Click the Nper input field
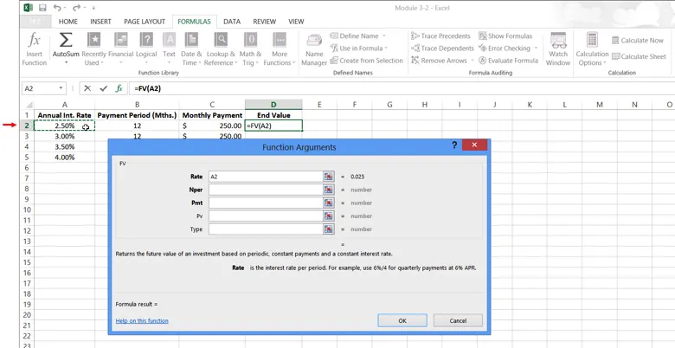Screen dimensions: 675x348 click(x=266, y=190)
